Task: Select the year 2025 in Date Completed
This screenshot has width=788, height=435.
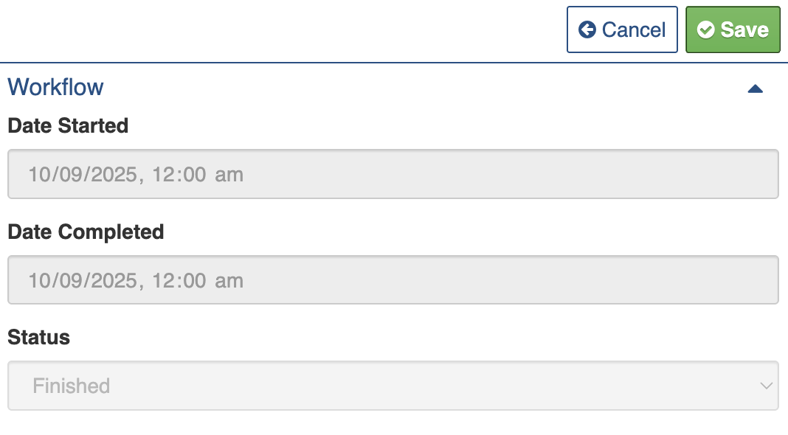Action: (115, 281)
